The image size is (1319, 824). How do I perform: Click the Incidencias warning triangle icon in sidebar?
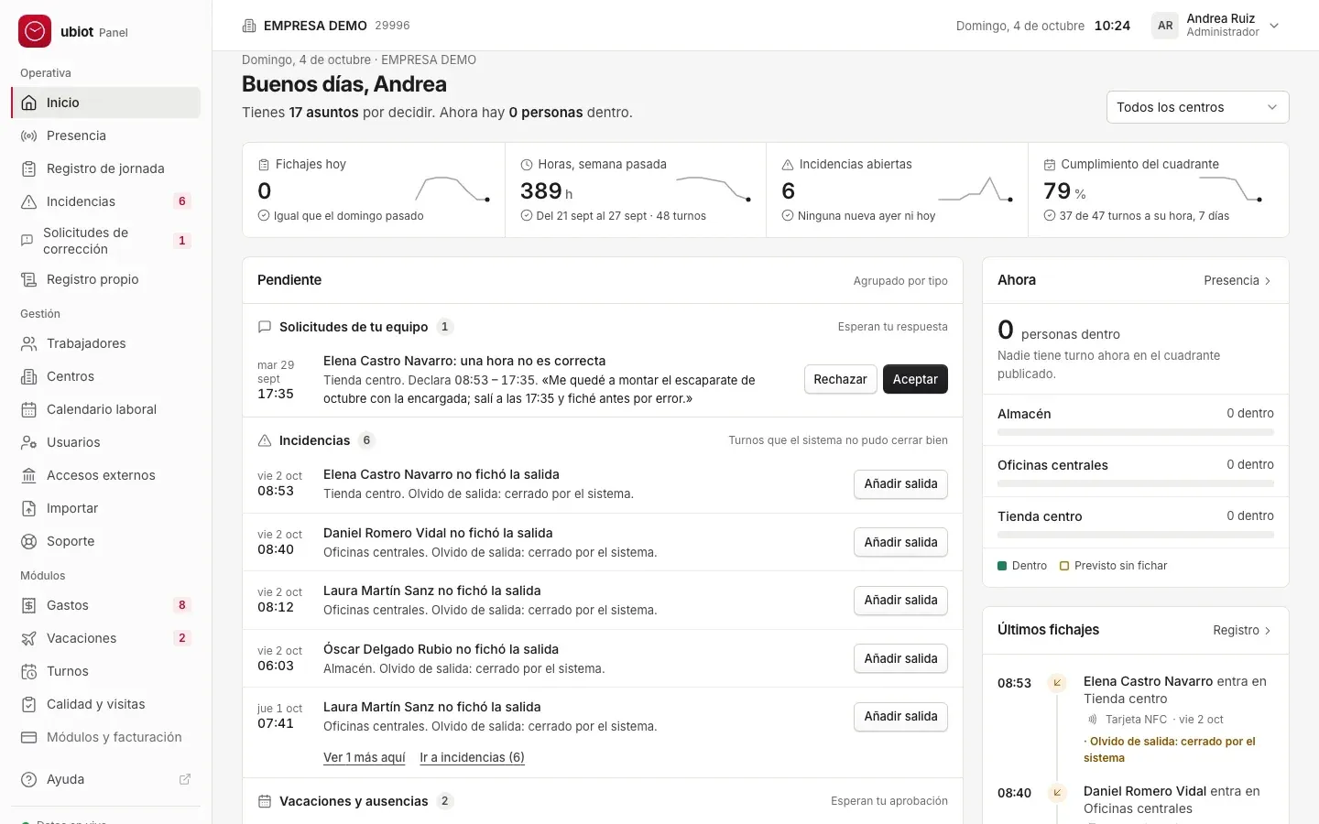tap(28, 201)
